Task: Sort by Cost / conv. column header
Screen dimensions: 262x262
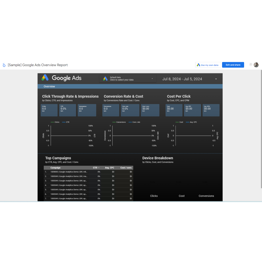Action: coord(126,168)
